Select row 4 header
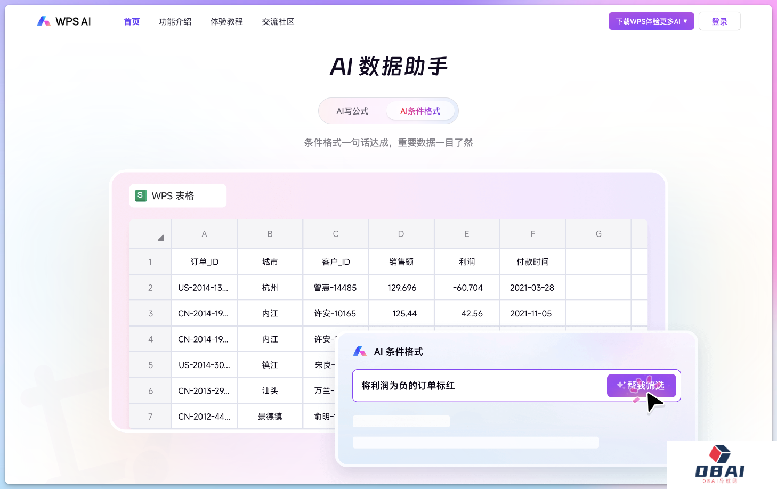The height and width of the screenshot is (489, 777). click(150, 339)
